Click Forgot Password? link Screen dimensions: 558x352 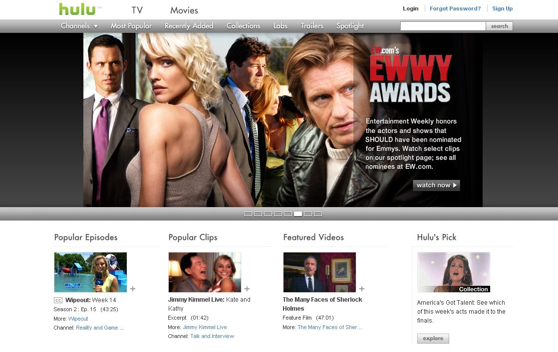[x=455, y=8]
